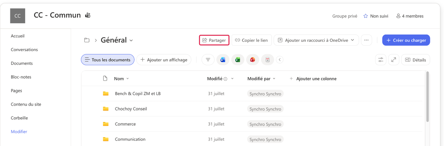Image resolution: width=444 pixels, height=146 pixels.
Task: Click the Modifié info icon
Action: (x=225, y=79)
